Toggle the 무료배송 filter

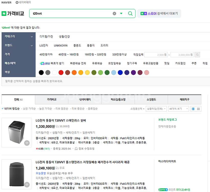[97, 63]
